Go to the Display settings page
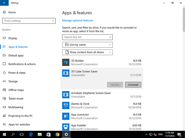The width and height of the screenshot is (185, 138). tap(13, 38)
